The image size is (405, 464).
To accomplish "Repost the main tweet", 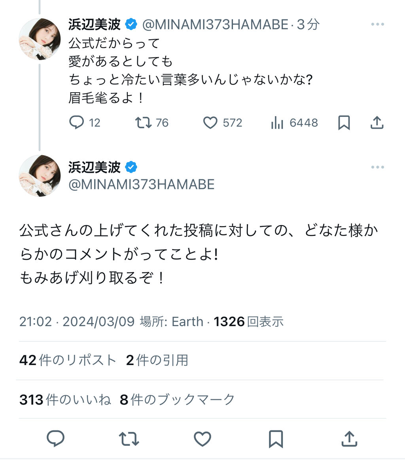I will [x=129, y=439].
